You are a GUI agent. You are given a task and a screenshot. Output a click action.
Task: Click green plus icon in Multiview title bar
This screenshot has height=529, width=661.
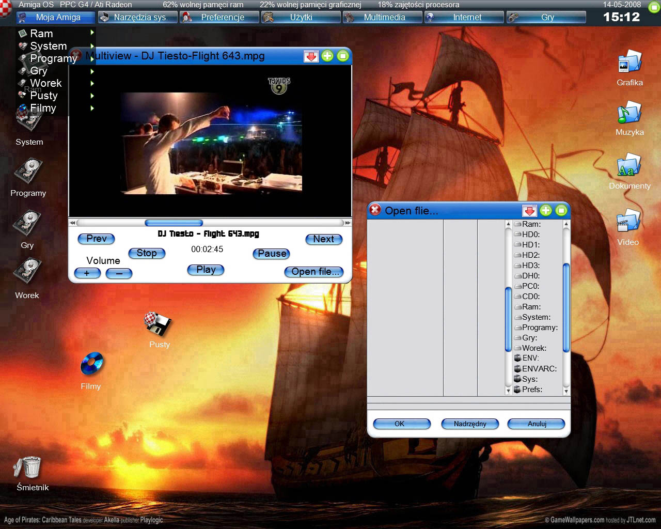click(327, 56)
